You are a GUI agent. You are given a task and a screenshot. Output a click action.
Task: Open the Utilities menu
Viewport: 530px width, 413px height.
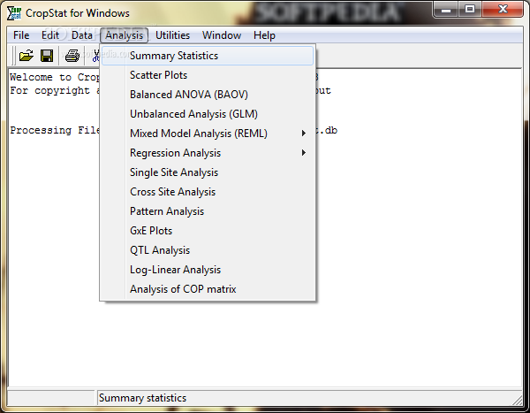pos(172,35)
